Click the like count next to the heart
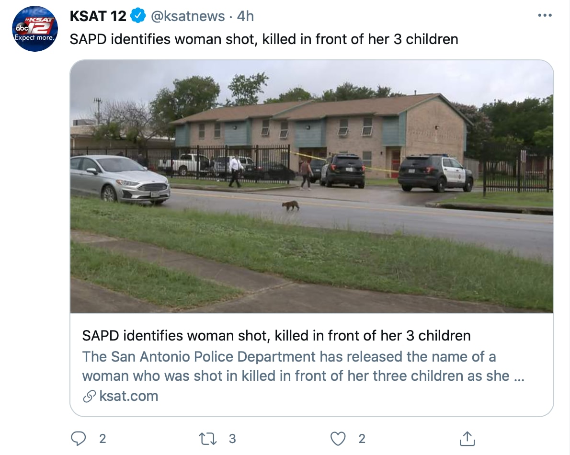Screen dimensions: 570x455 point(362,438)
